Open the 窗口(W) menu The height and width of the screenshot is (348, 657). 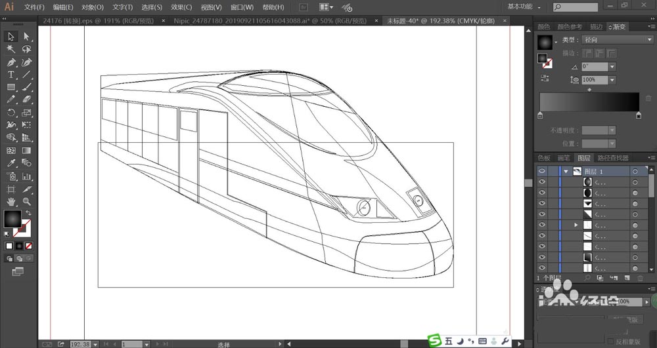[242, 7]
